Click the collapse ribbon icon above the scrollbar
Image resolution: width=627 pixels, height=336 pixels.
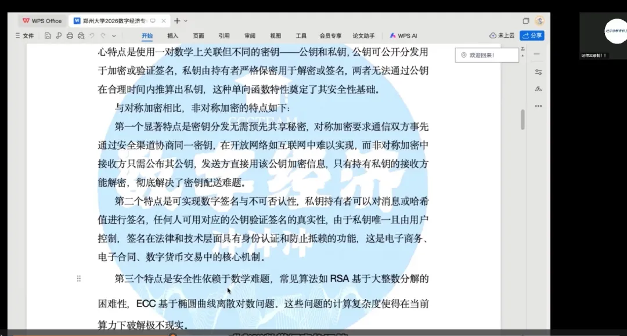coord(522,49)
